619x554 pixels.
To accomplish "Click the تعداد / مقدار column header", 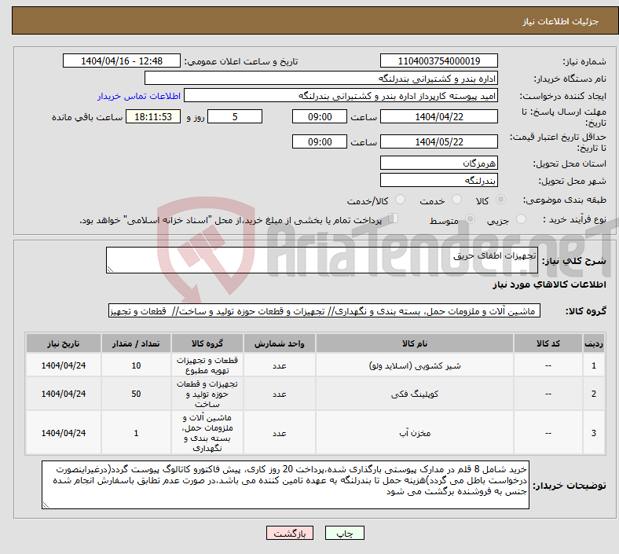I will [x=136, y=343].
